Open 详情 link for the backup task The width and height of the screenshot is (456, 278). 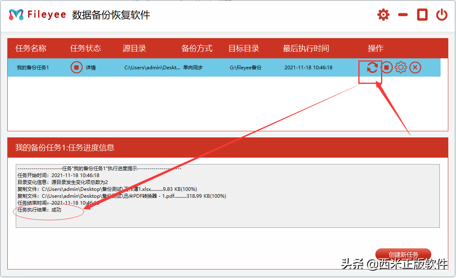point(91,67)
